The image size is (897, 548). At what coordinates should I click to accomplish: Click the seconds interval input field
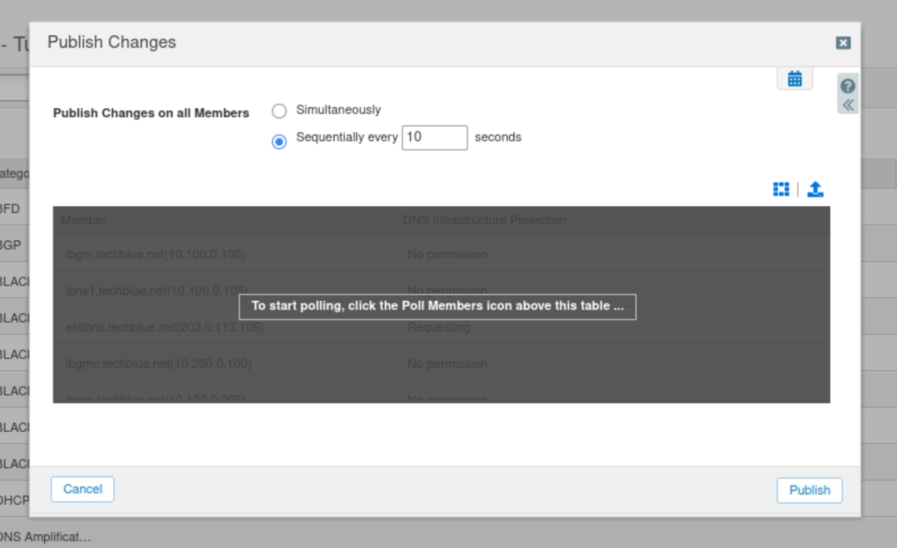coord(434,138)
